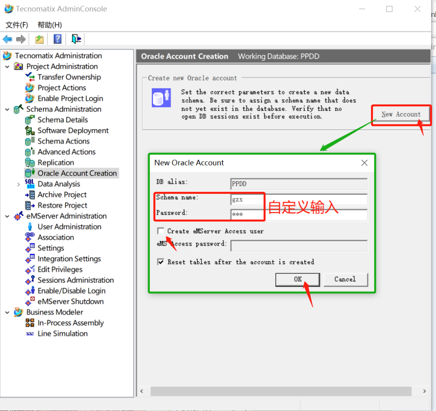This screenshot has height=411, width=436.
Task: Click the User Administration icon
Action: point(30,226)
